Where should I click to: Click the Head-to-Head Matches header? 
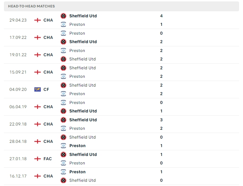coord(31,6)
